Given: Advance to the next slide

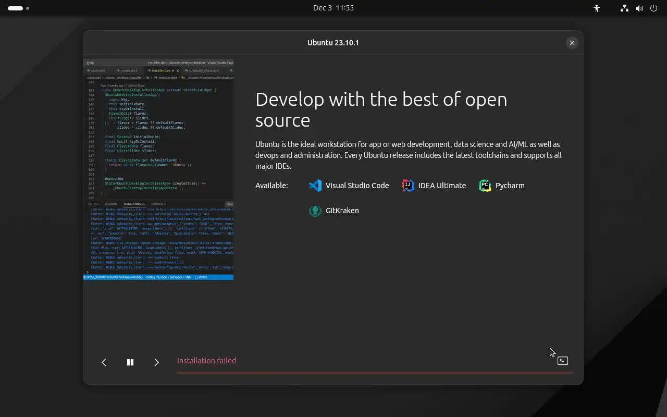Looking at the screenshot, I should (x=156, y=362).
